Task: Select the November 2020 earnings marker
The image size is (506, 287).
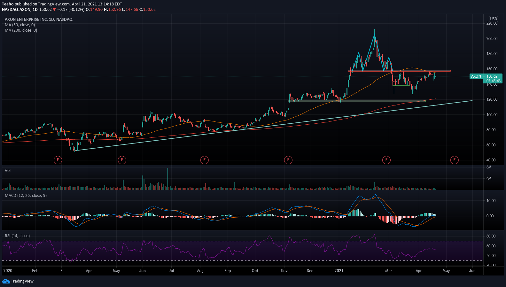Action: (x=288, y=160)
